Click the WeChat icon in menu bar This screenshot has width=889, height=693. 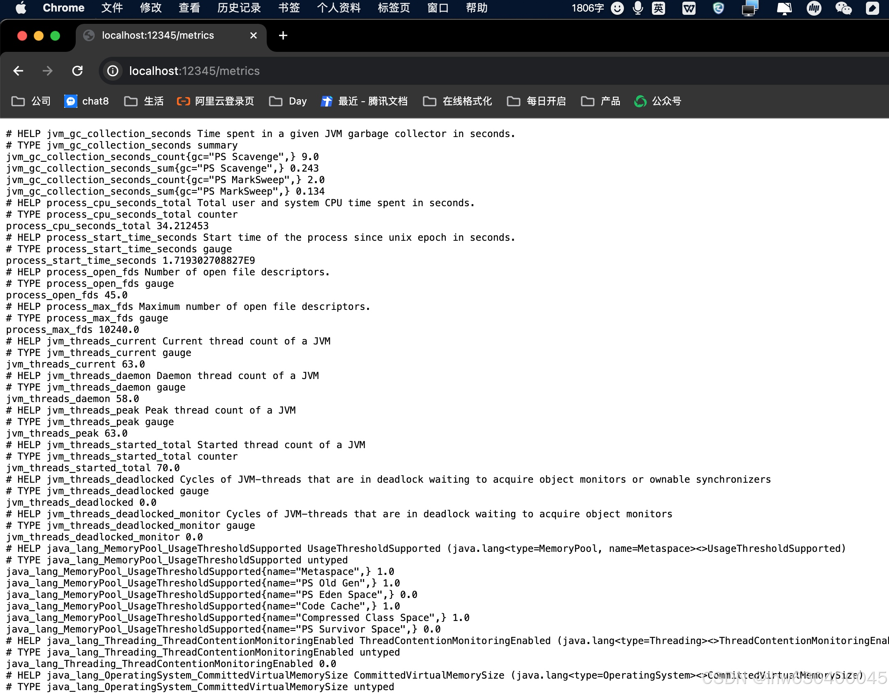(843, 8)
